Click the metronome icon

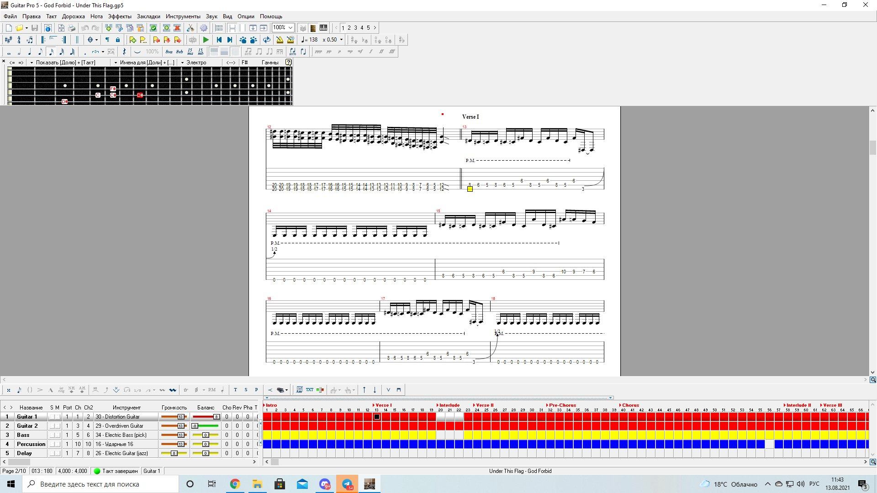(280, 40)
